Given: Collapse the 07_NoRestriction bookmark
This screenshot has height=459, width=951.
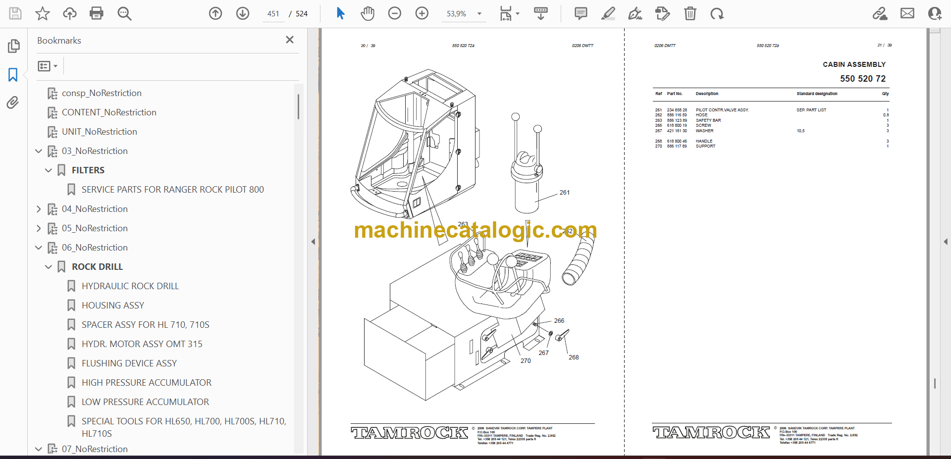Looking at the screenshot, I should point(39,449).
